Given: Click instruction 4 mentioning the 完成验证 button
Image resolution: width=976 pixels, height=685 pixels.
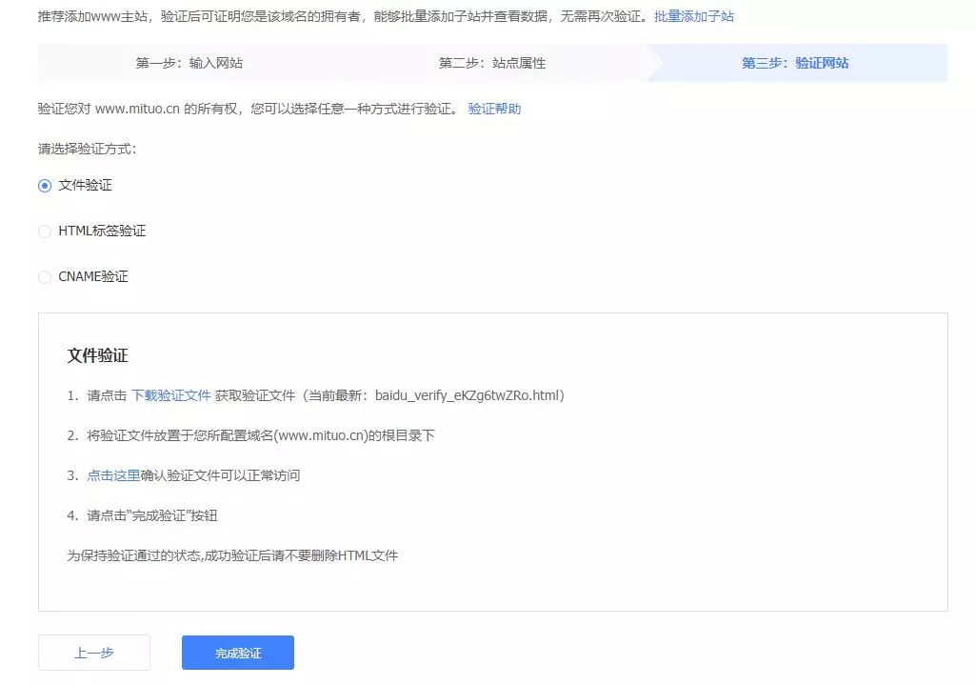Looking at the screenshot, I should [157, 515].
